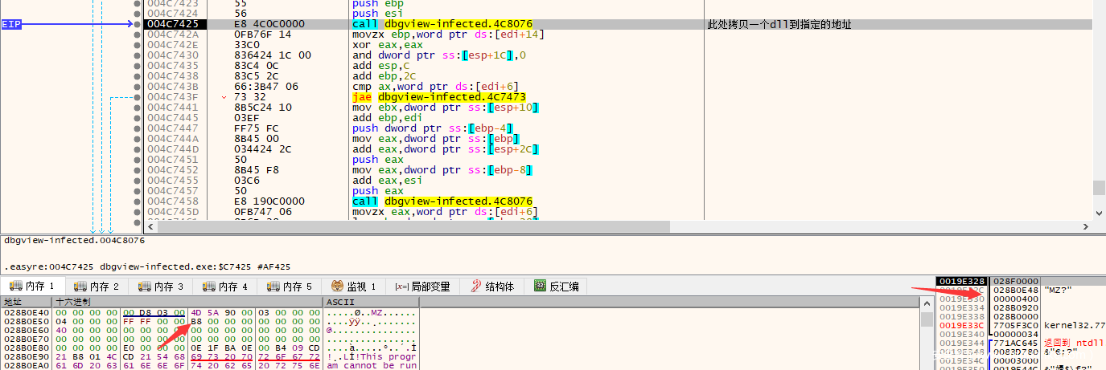
Task: Switch to the 内存 5 tab
Action: tap(290, 287)
